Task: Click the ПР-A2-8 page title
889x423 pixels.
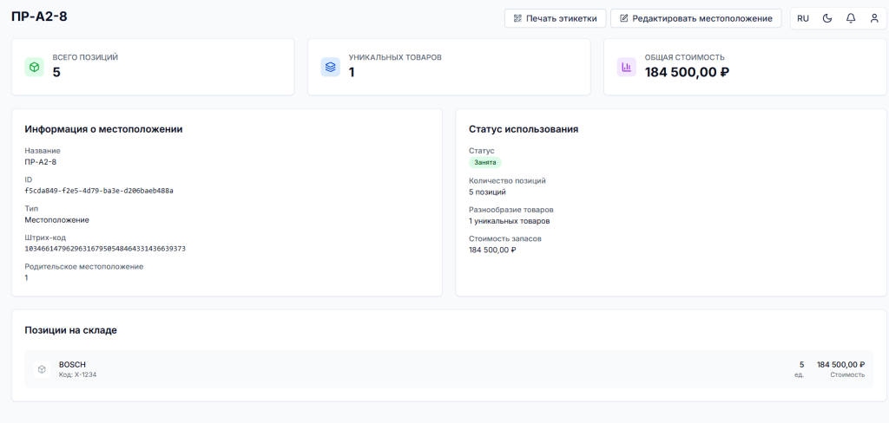Action: (40, 17)
